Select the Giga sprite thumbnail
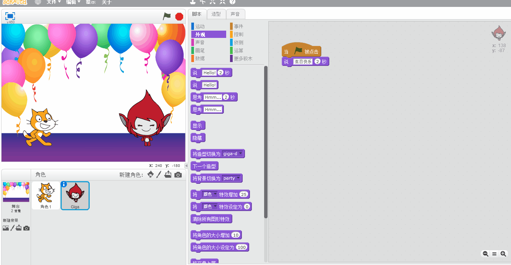This screenshot has width=511, height=265. click(x=75, y=195)
